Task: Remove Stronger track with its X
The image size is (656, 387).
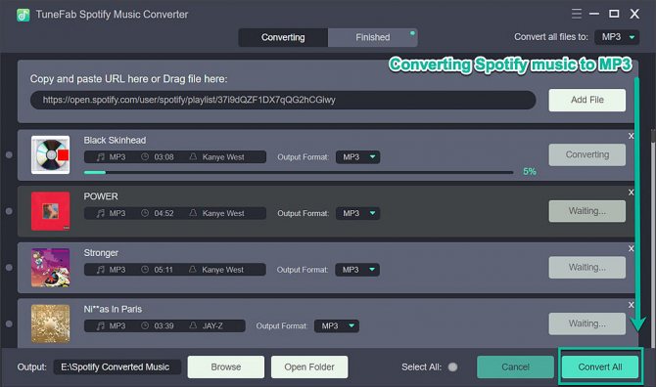Action: tap(631, 248)
